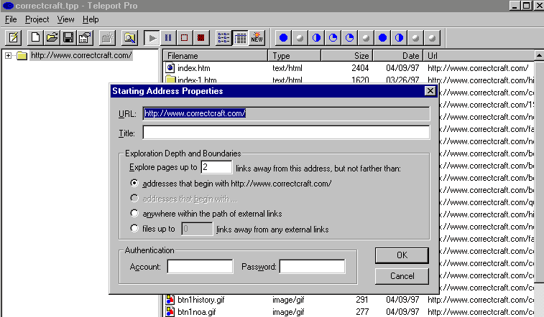Open the File menu
Viewport: 544px width, 317px height.
point(11,19)
